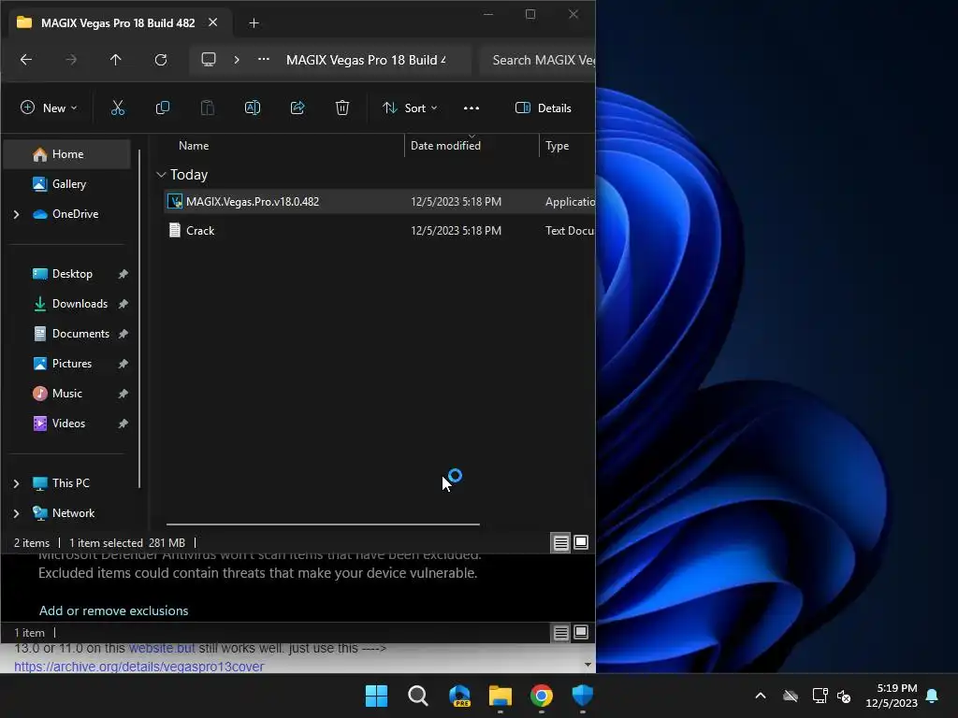Open Google Chrome from the taskbar
The width and height of the screenshot is (958, 718).
pyautogui.click(x=542, y=696)
